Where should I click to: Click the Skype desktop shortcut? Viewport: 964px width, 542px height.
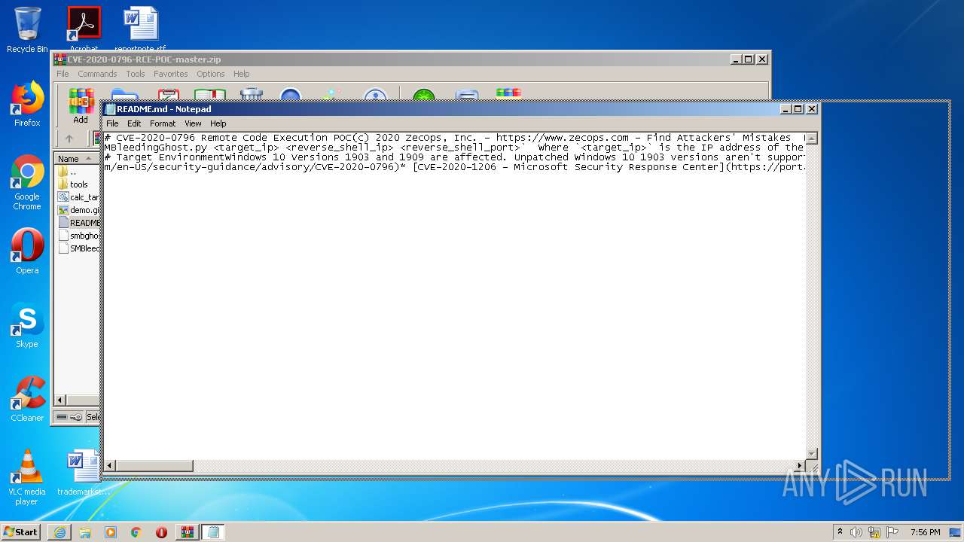27,325
